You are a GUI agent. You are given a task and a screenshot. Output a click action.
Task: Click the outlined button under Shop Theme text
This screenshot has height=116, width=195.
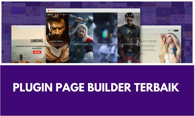[x=142, y=53]
